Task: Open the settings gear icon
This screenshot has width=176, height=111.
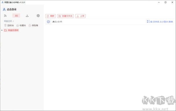Action: click(38, 16)
